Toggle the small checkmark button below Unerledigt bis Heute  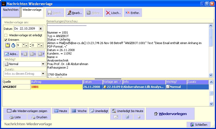[127, 117]
